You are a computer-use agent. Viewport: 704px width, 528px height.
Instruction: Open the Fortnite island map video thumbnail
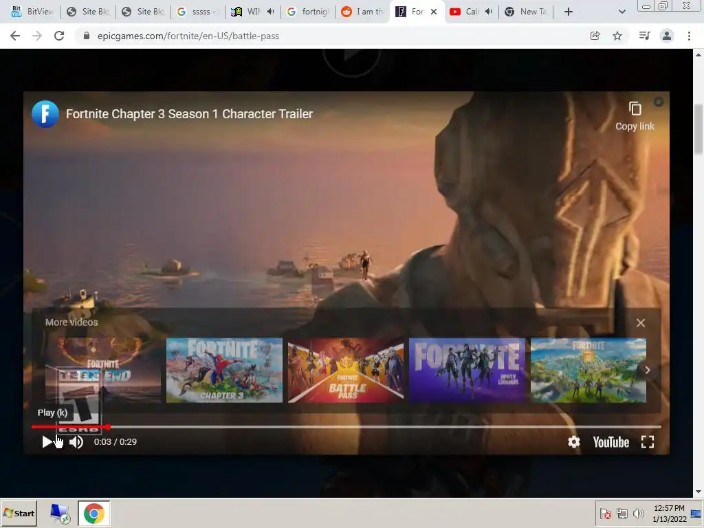coord(588,370)
